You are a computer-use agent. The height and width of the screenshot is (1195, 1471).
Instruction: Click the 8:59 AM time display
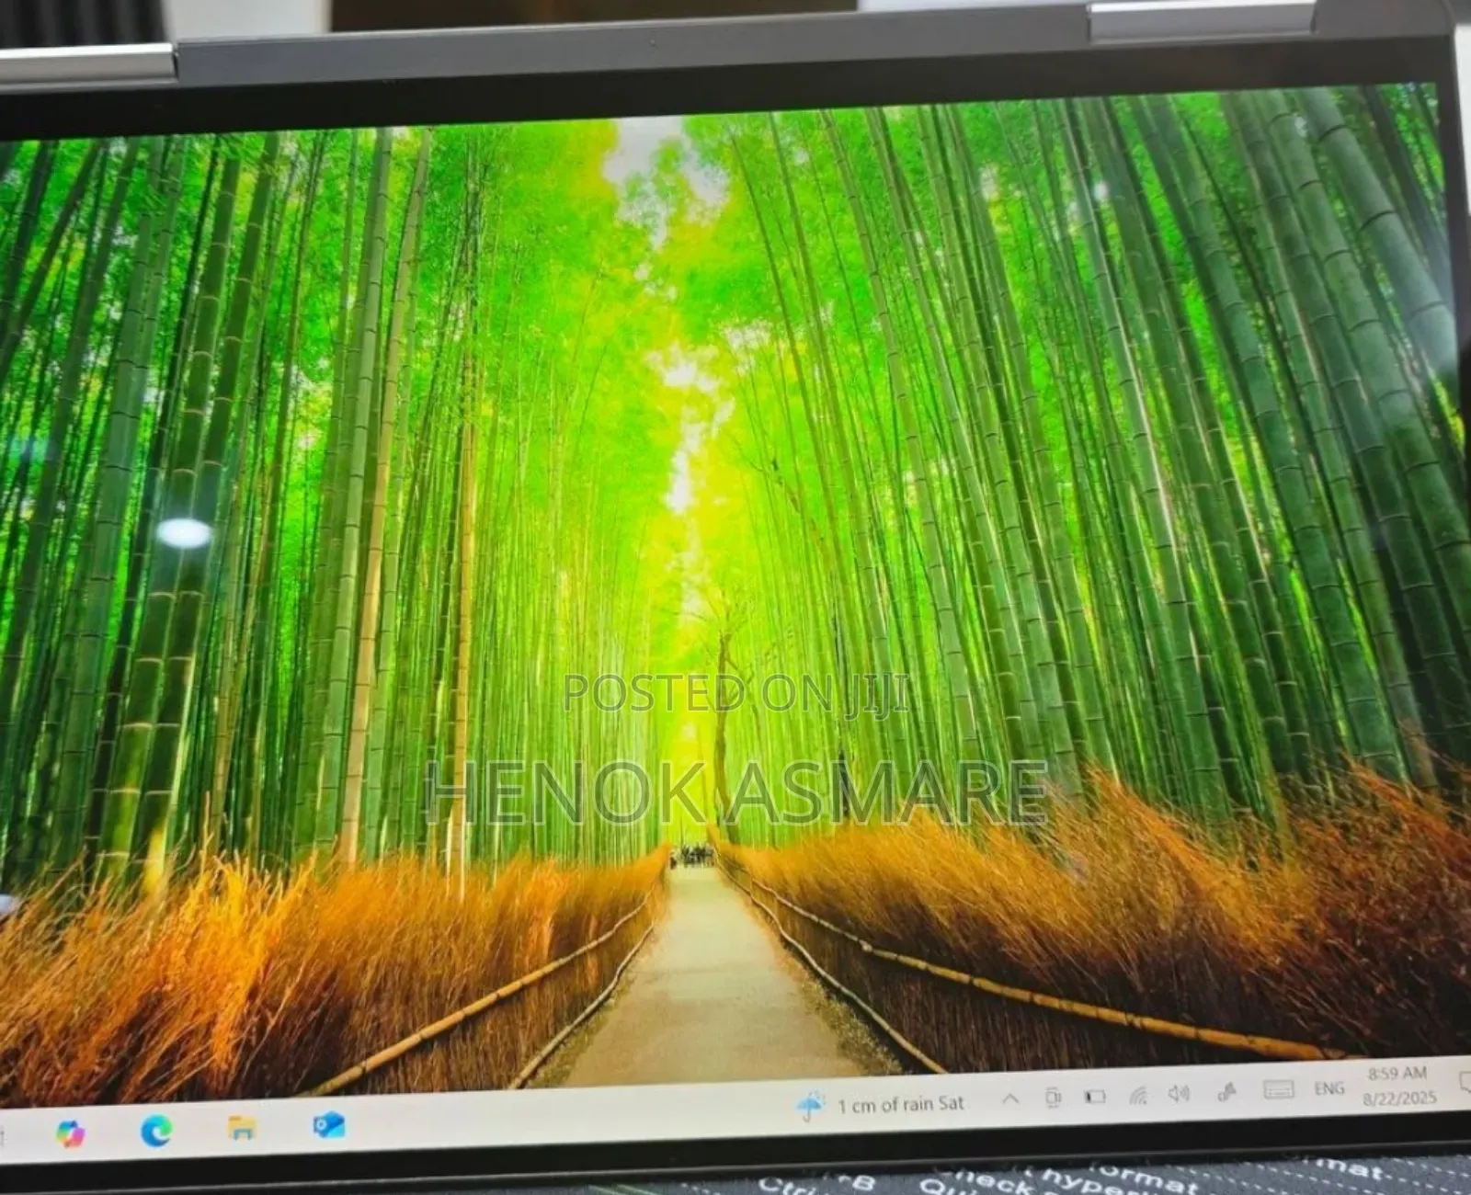pyautogui.click(x=1397, y=1075)
